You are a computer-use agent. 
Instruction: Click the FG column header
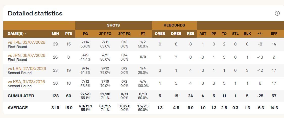[x=85, y=34]
